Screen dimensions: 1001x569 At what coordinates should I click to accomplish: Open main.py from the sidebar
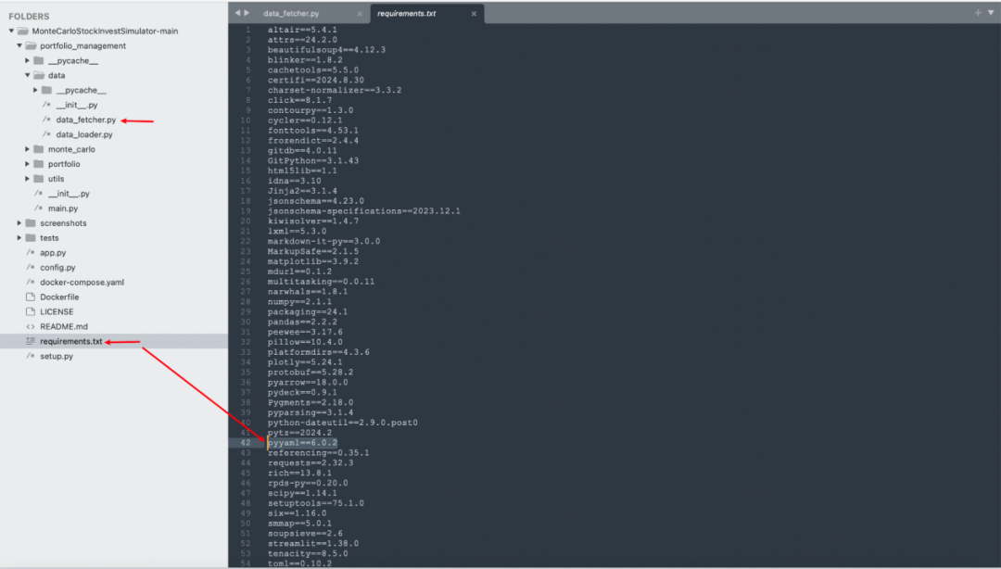(63, 209)
